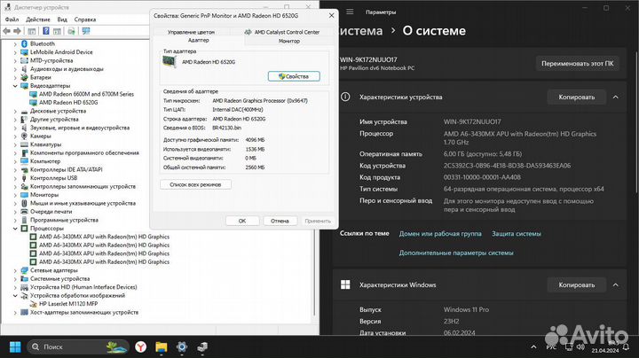Expand the Мониторы node

tap(15, 195)
